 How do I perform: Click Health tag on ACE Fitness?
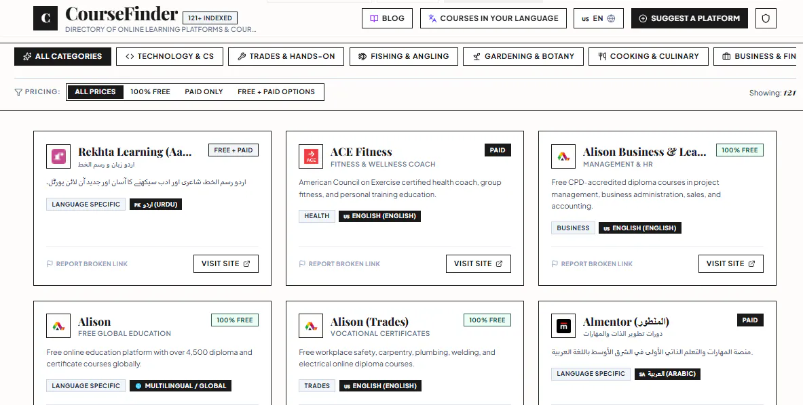pyautogui.click(x=316, y=216)
